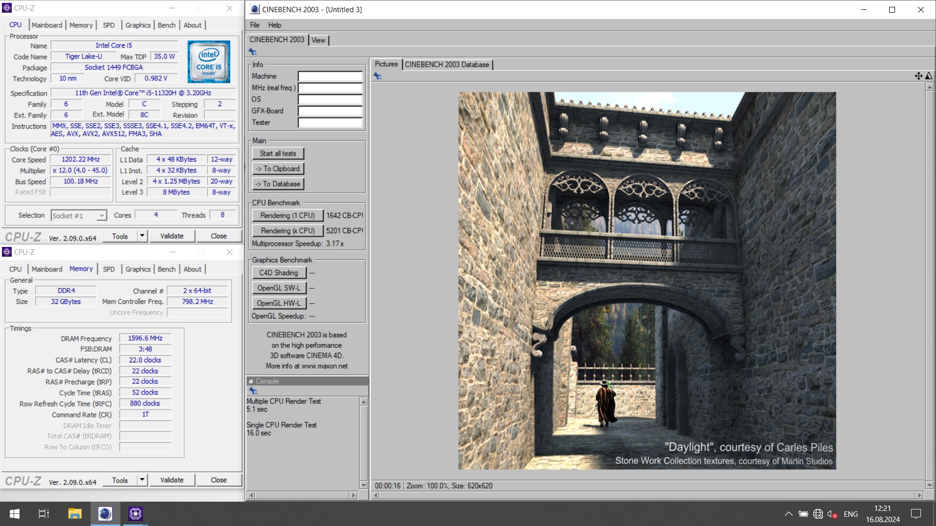Image resolution: width=936 pixels, height=526 pixels.
Task: Click the Intel Core i5 logo badge
Action: point(209,62)
